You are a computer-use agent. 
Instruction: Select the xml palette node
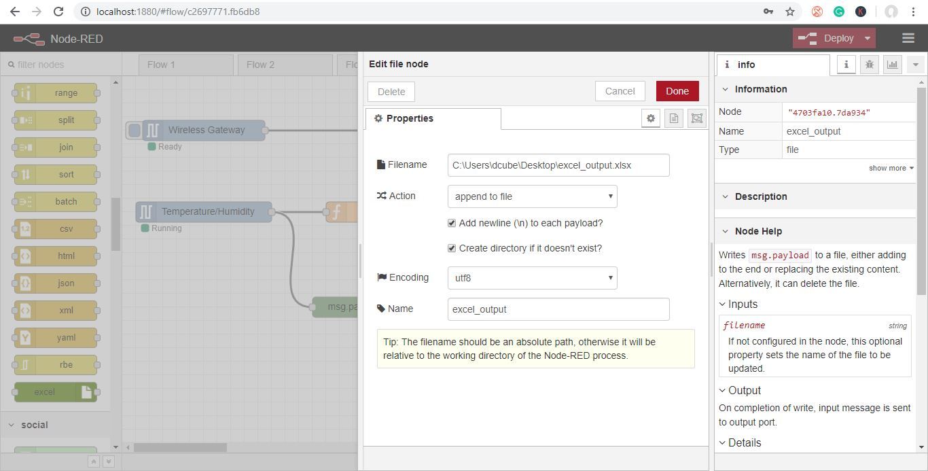(x=56, y=311)
